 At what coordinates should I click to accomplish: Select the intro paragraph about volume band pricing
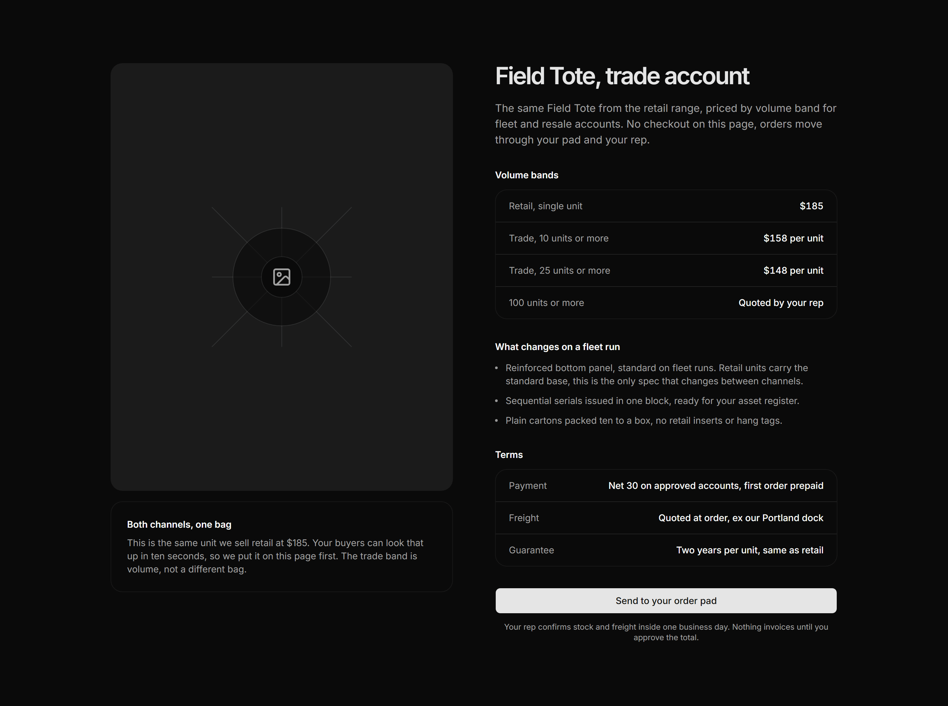[x=665, y=124]
